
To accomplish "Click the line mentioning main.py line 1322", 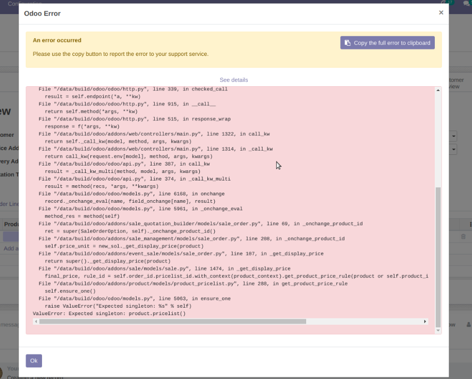I will coord(154,134).
